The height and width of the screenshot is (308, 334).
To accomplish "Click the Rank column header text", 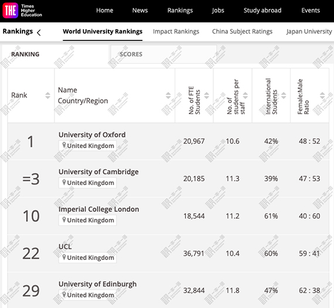I will pyautogui.click(x=19, y=95).
